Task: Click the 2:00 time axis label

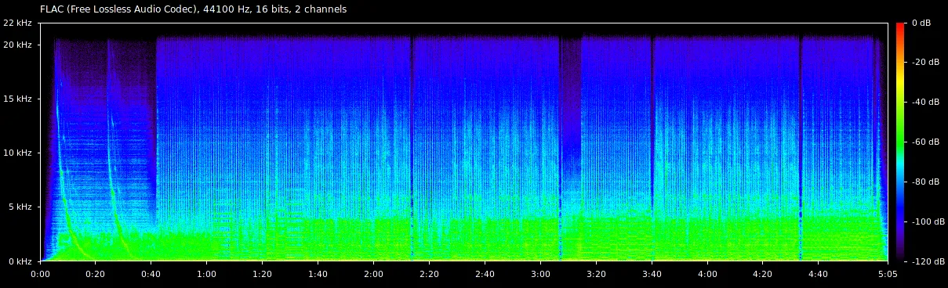Action: tap(374, 275)
